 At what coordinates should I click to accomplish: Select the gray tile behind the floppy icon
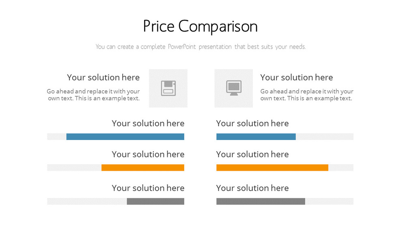pyautogui.click(x=168, y=88)
